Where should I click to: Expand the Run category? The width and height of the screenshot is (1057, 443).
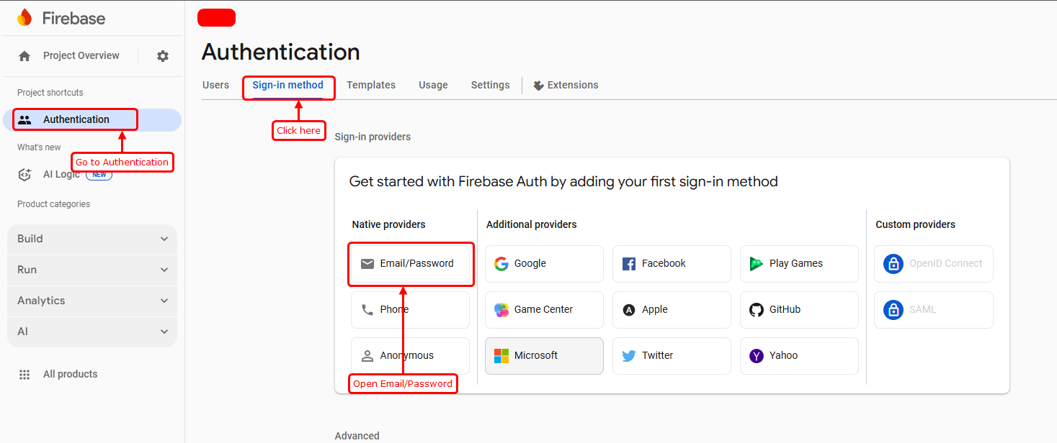pyautogui.click(x=92, y=269)
